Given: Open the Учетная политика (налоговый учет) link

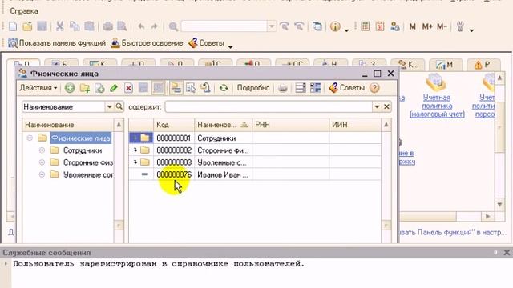Looking at the screenshot, I should tap(437, 106).
